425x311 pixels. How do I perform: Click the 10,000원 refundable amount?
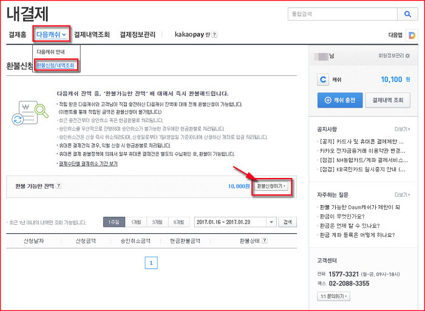pos(239,186)
